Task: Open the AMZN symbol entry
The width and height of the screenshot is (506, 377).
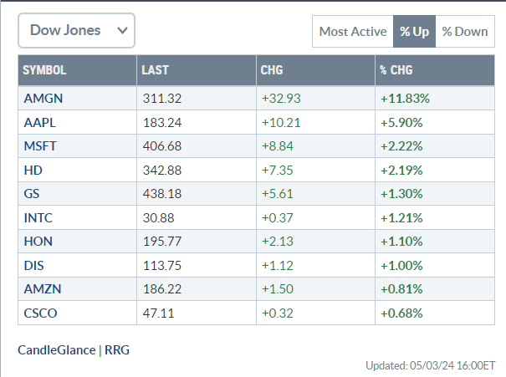Action: [x=42, y=289]
